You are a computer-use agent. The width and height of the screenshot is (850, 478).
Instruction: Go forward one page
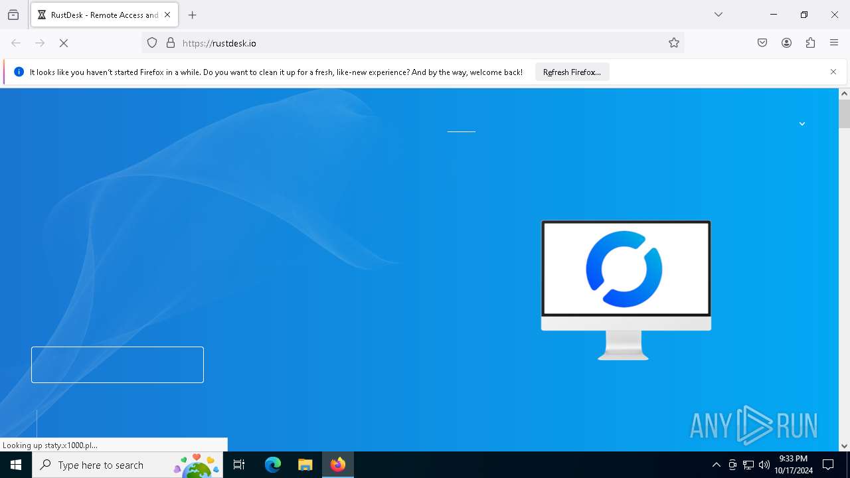pyautogui.click(x=40, y=42)
